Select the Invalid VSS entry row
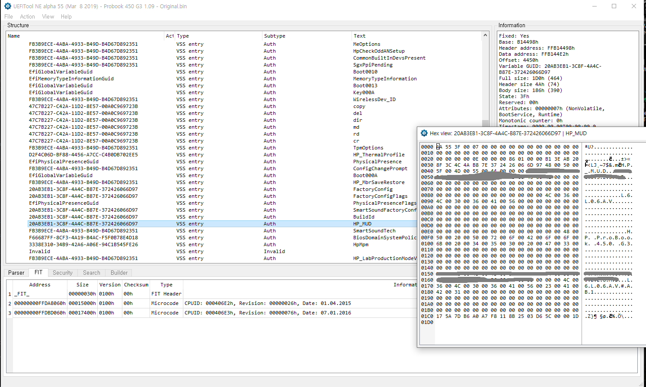Image resolution: width=646 pixels, height=387 pixels. (x=222, y=251)
